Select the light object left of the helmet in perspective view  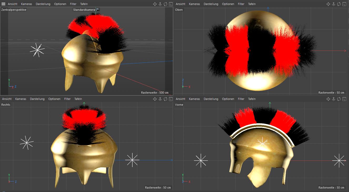pos(37,50)
